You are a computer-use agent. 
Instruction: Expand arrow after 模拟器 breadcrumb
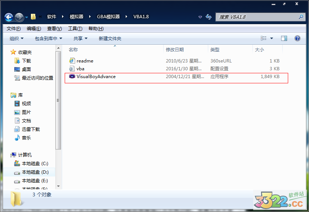pyautogui.click(x=90, y=16)
